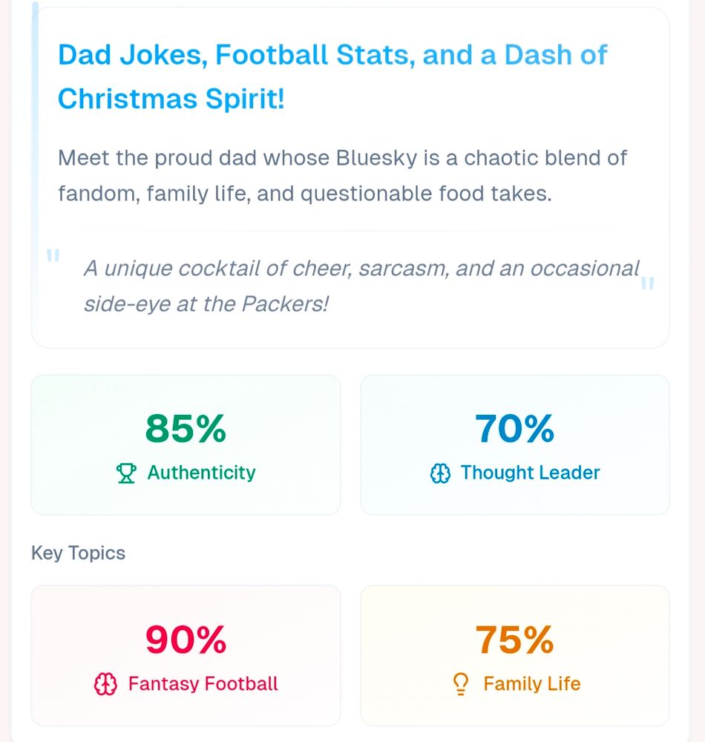Click the 'Meet the proud dad' description
This screenshot has width=705, height=742.
coord(342,176)
